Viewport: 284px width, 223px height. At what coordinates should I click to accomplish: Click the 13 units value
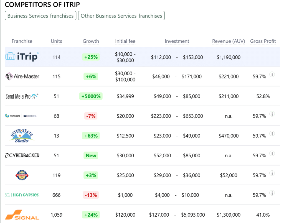(56, 136)
